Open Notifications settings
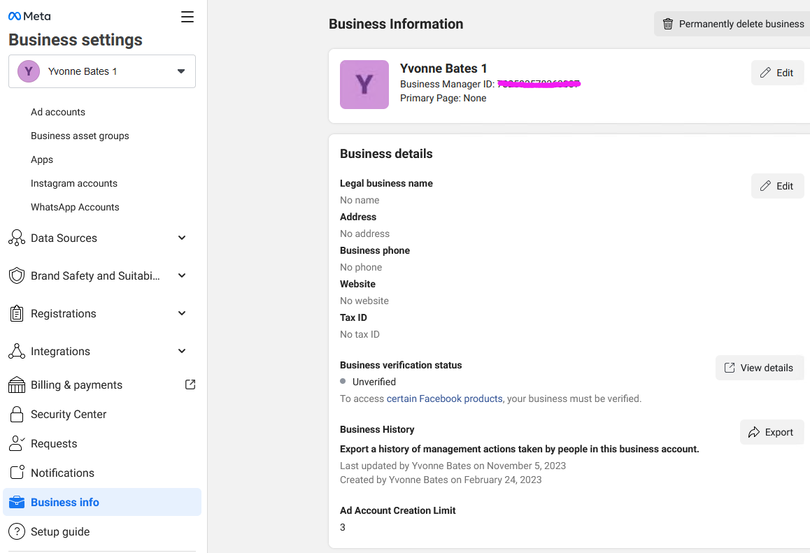Viewport: 810px width, 553px height. [x=62, y=473]
